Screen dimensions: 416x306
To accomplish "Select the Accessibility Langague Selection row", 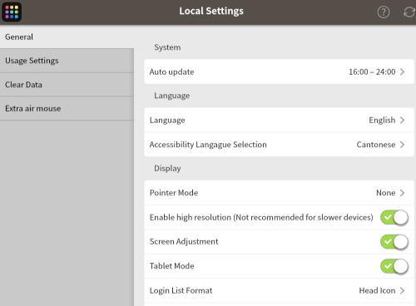I will click(280, 145).
